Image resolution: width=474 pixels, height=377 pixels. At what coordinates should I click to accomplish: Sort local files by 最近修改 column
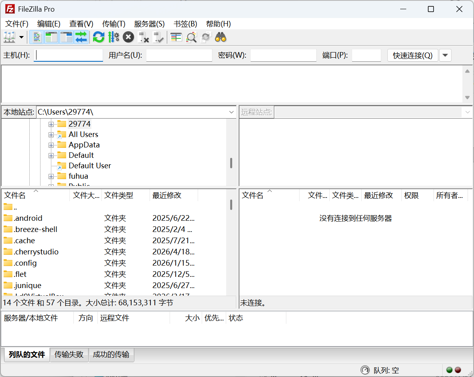coord(174,195)
